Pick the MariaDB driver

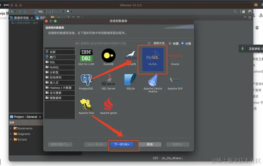point(131,58)
